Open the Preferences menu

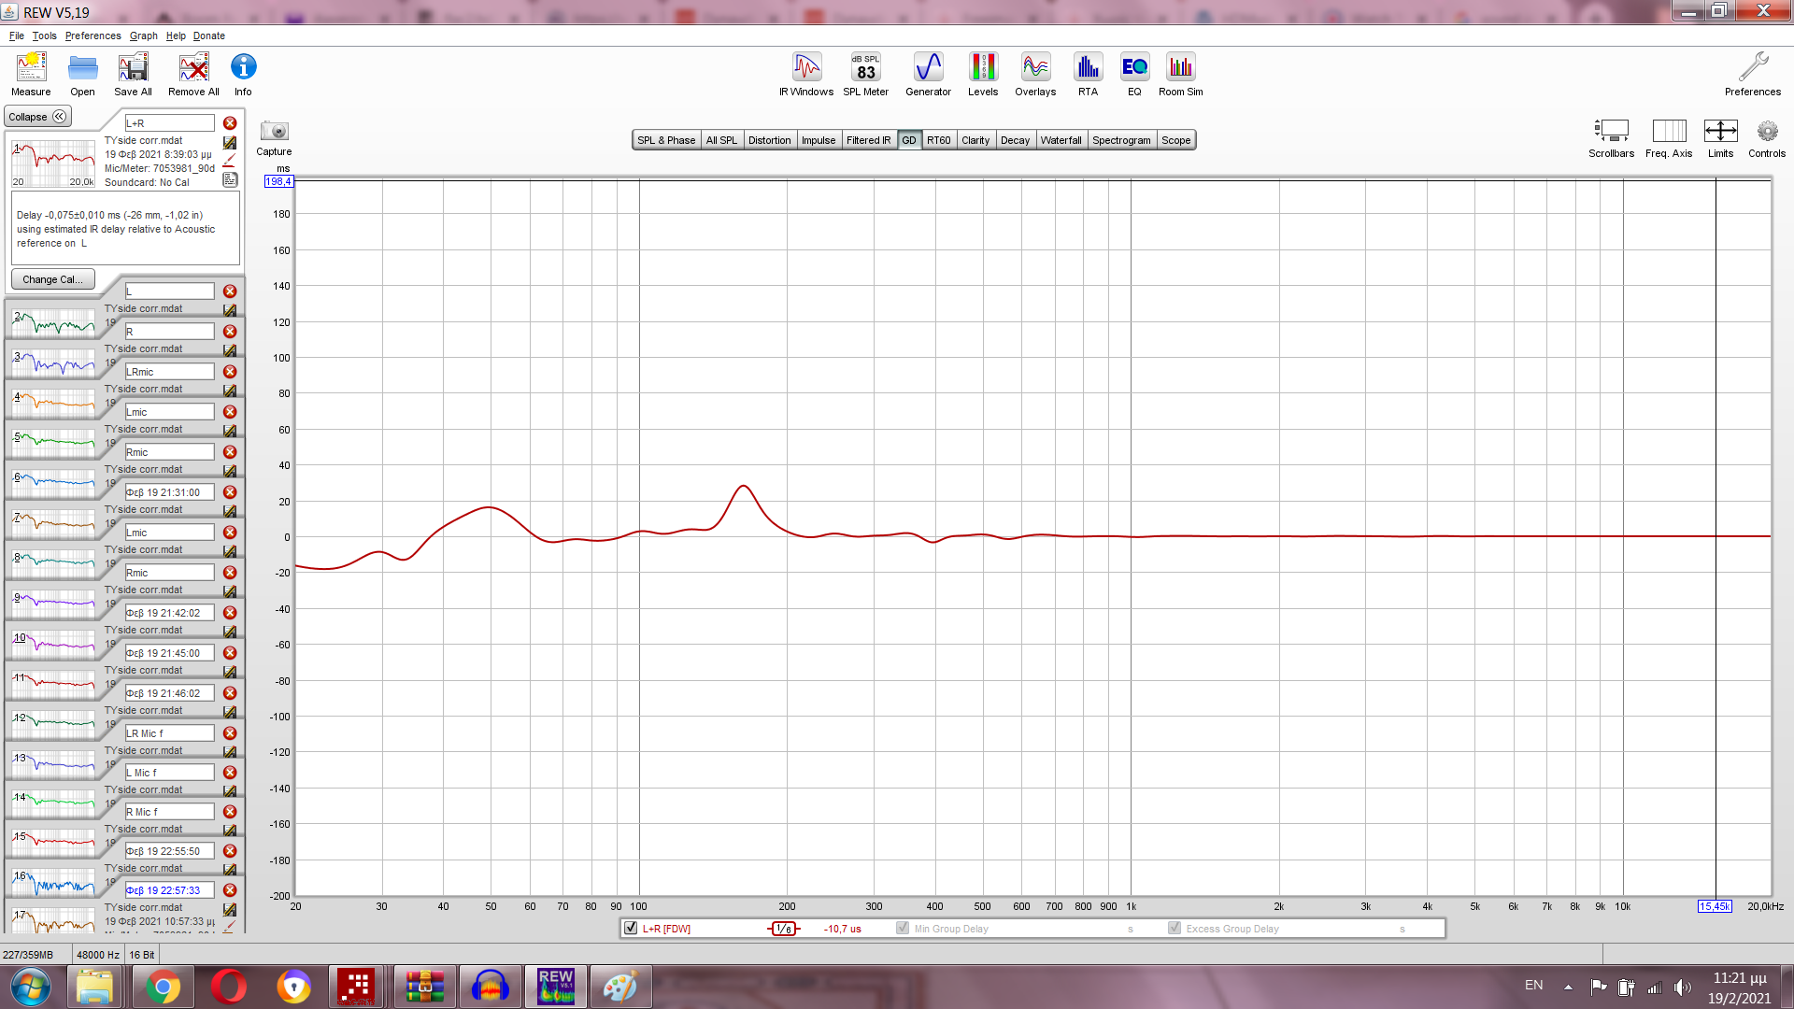tap(93, 36)
